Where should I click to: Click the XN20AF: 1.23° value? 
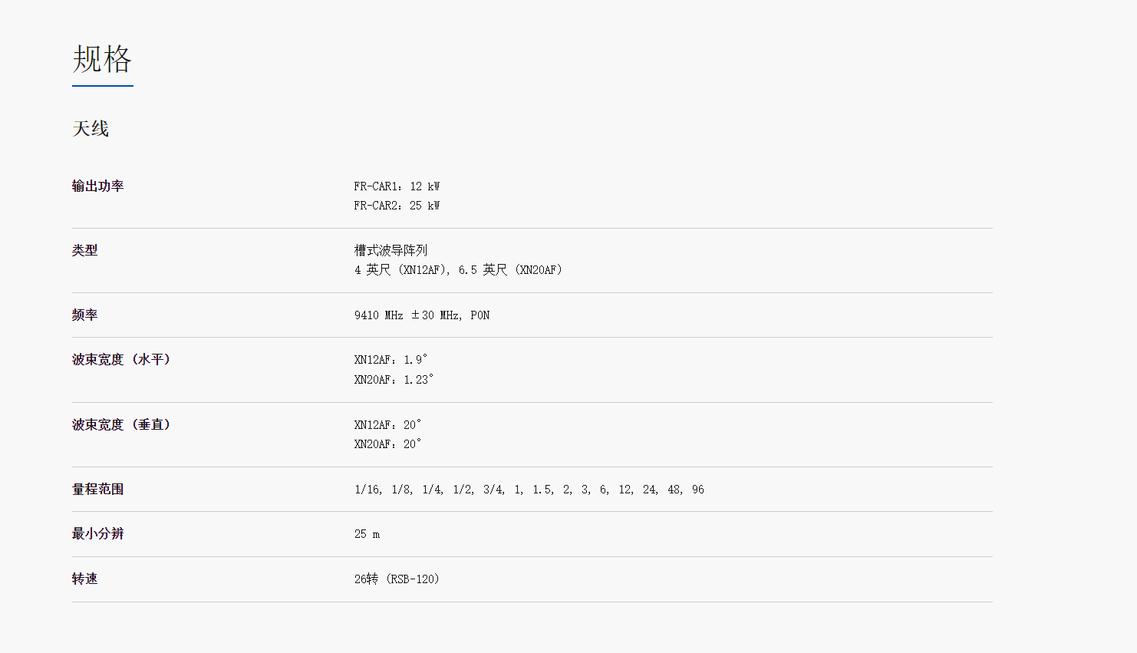point(394,380)
